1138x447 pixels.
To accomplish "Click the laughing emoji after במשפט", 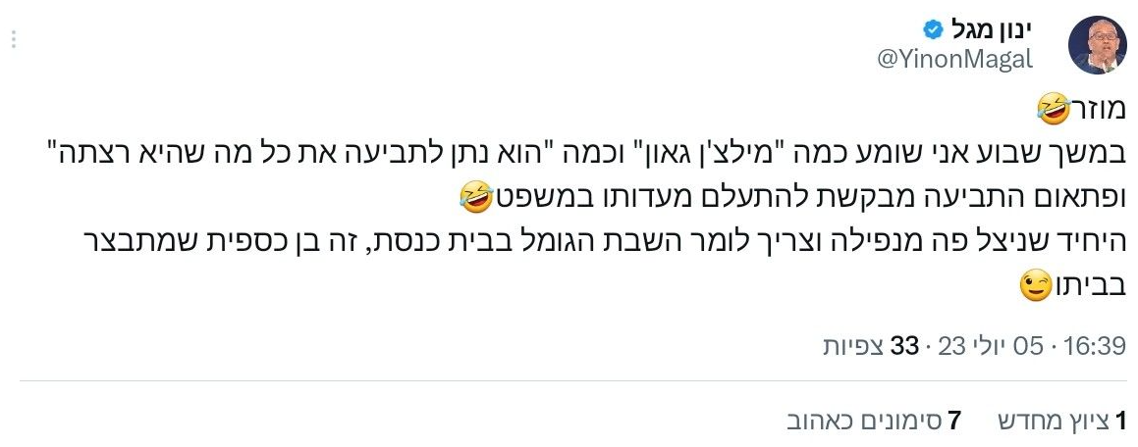I will [477, 198].
